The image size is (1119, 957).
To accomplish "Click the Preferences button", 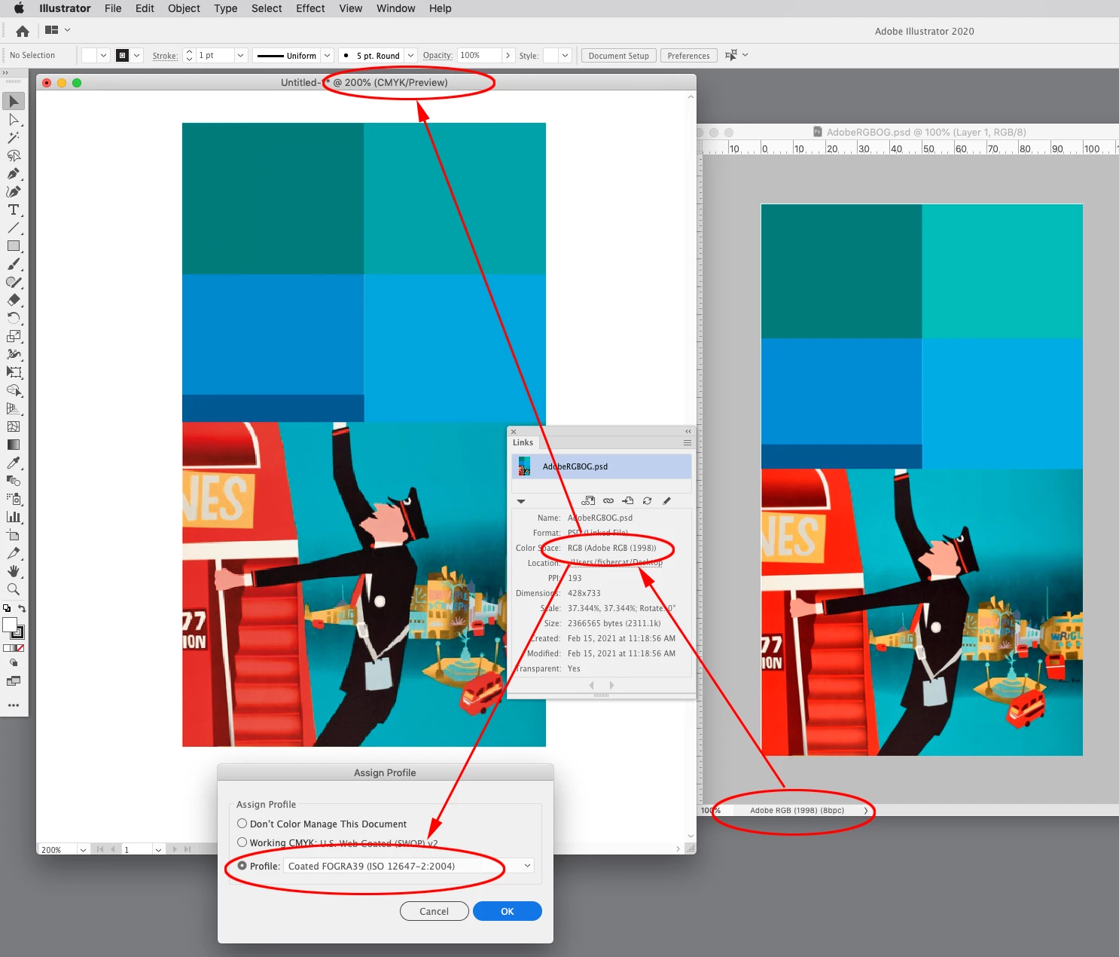I will click(688, 56).
